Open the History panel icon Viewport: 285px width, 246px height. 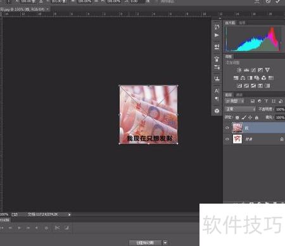[x=217, y=27]
